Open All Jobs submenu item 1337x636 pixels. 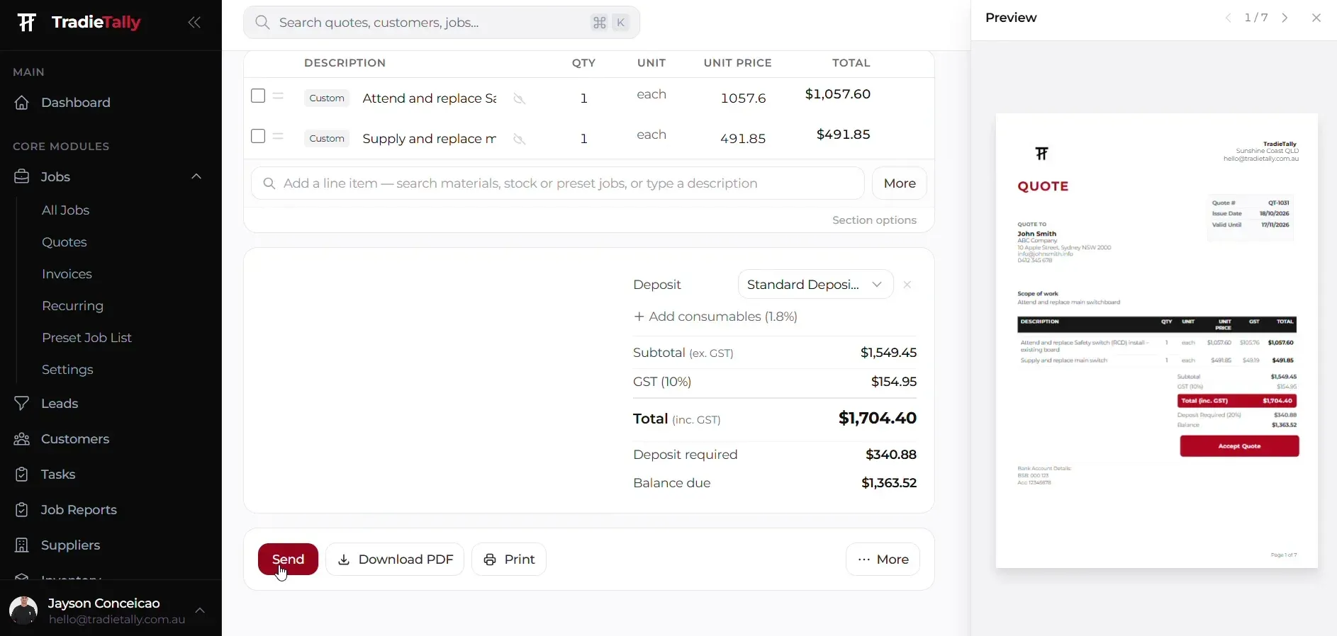[65, 210]
